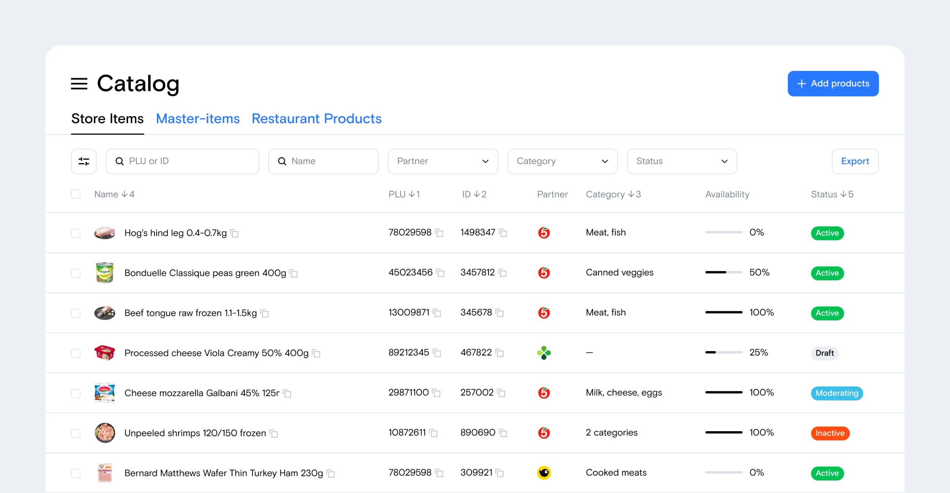Copy the Hog's hind leg product name
This screenshot has width=950, height=493.
pos(235,233)
